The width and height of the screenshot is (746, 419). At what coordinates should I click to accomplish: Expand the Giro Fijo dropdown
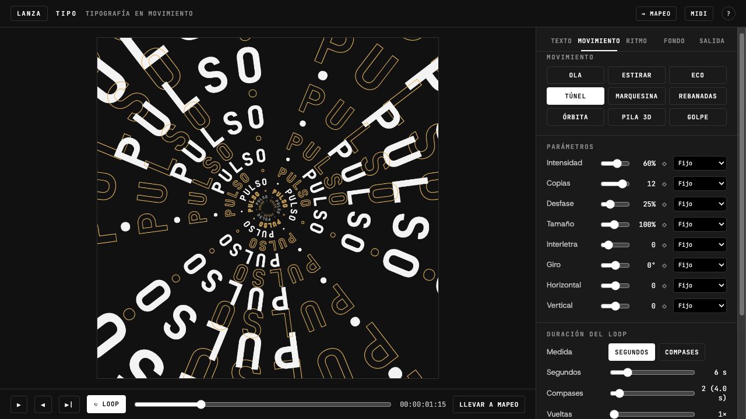699,265
